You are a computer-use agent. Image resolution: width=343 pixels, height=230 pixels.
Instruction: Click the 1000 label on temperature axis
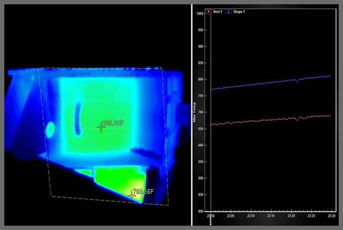pos(200,13)
